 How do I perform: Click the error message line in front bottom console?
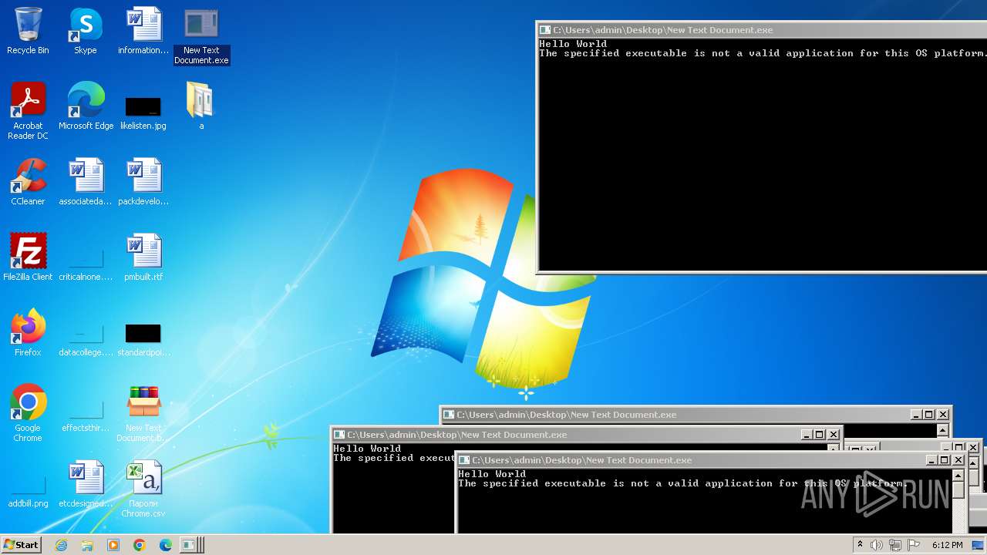pyautogui.click(x=682, y=483)
